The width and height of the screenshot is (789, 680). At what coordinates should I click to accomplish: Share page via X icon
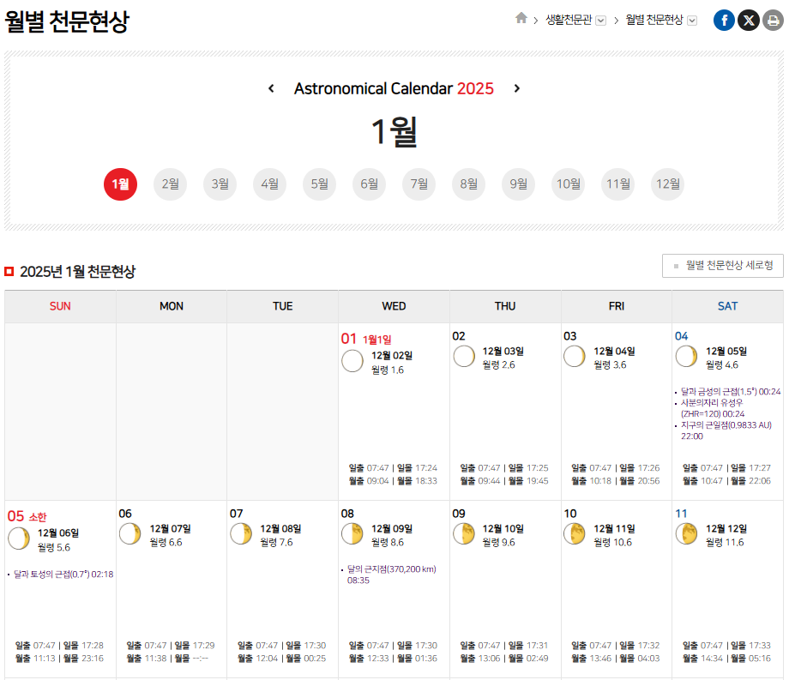[749, 21]
